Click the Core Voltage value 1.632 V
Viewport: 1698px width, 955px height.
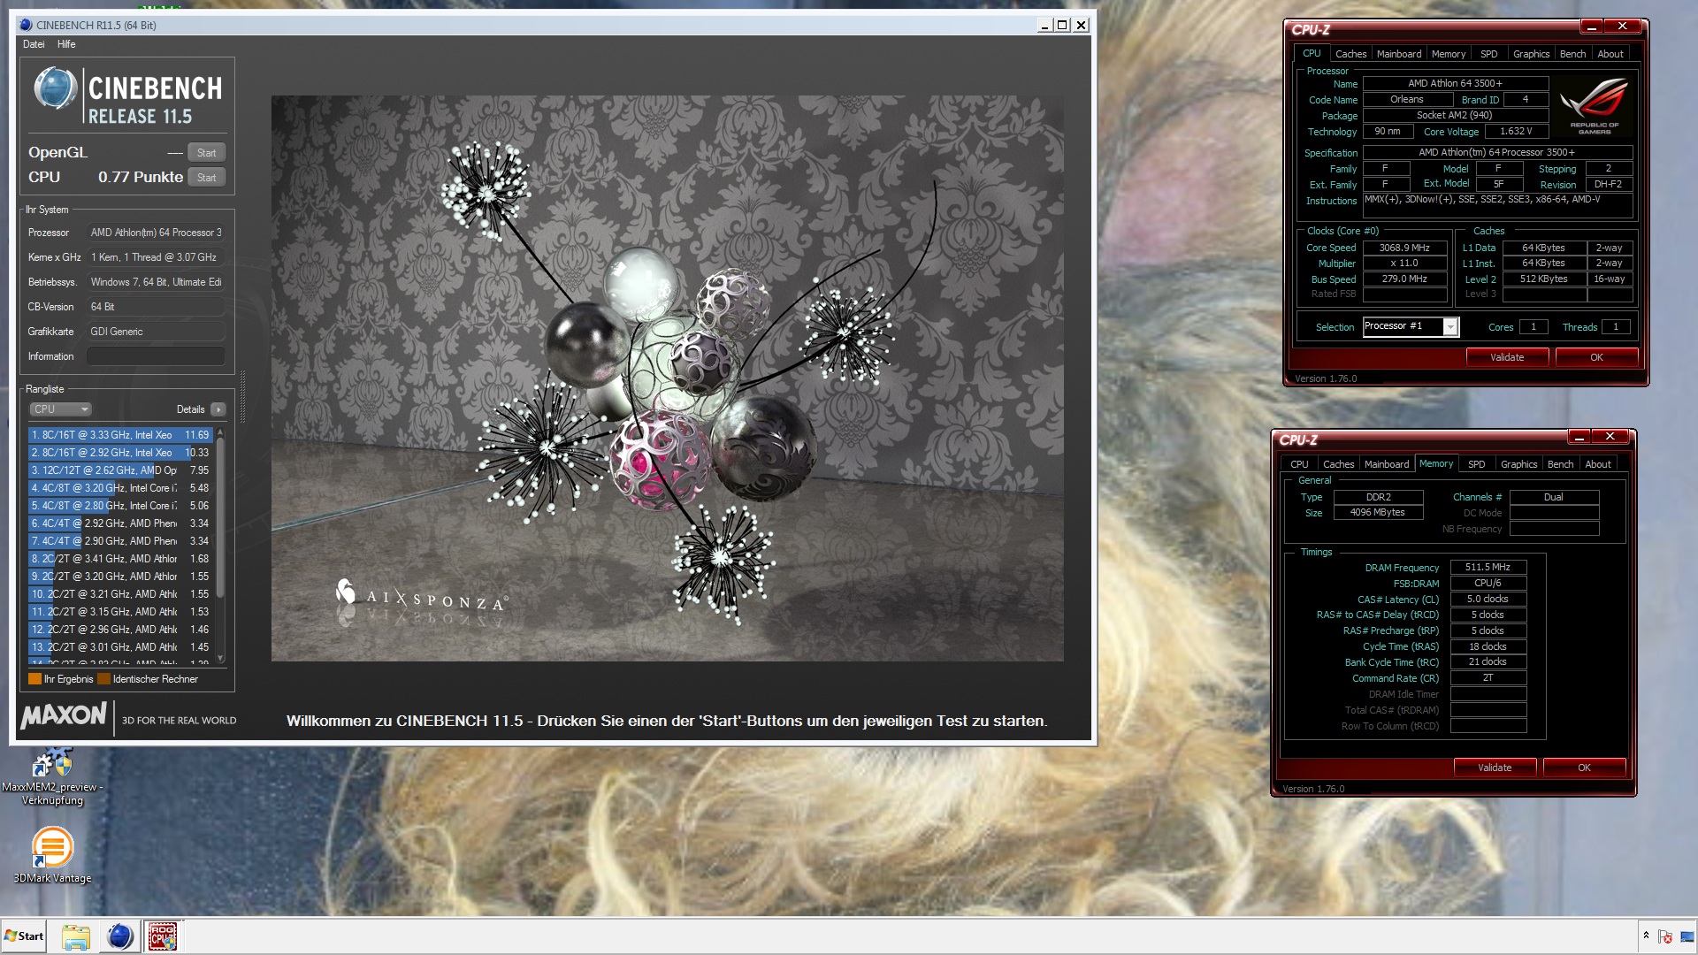pos(1516,132)
